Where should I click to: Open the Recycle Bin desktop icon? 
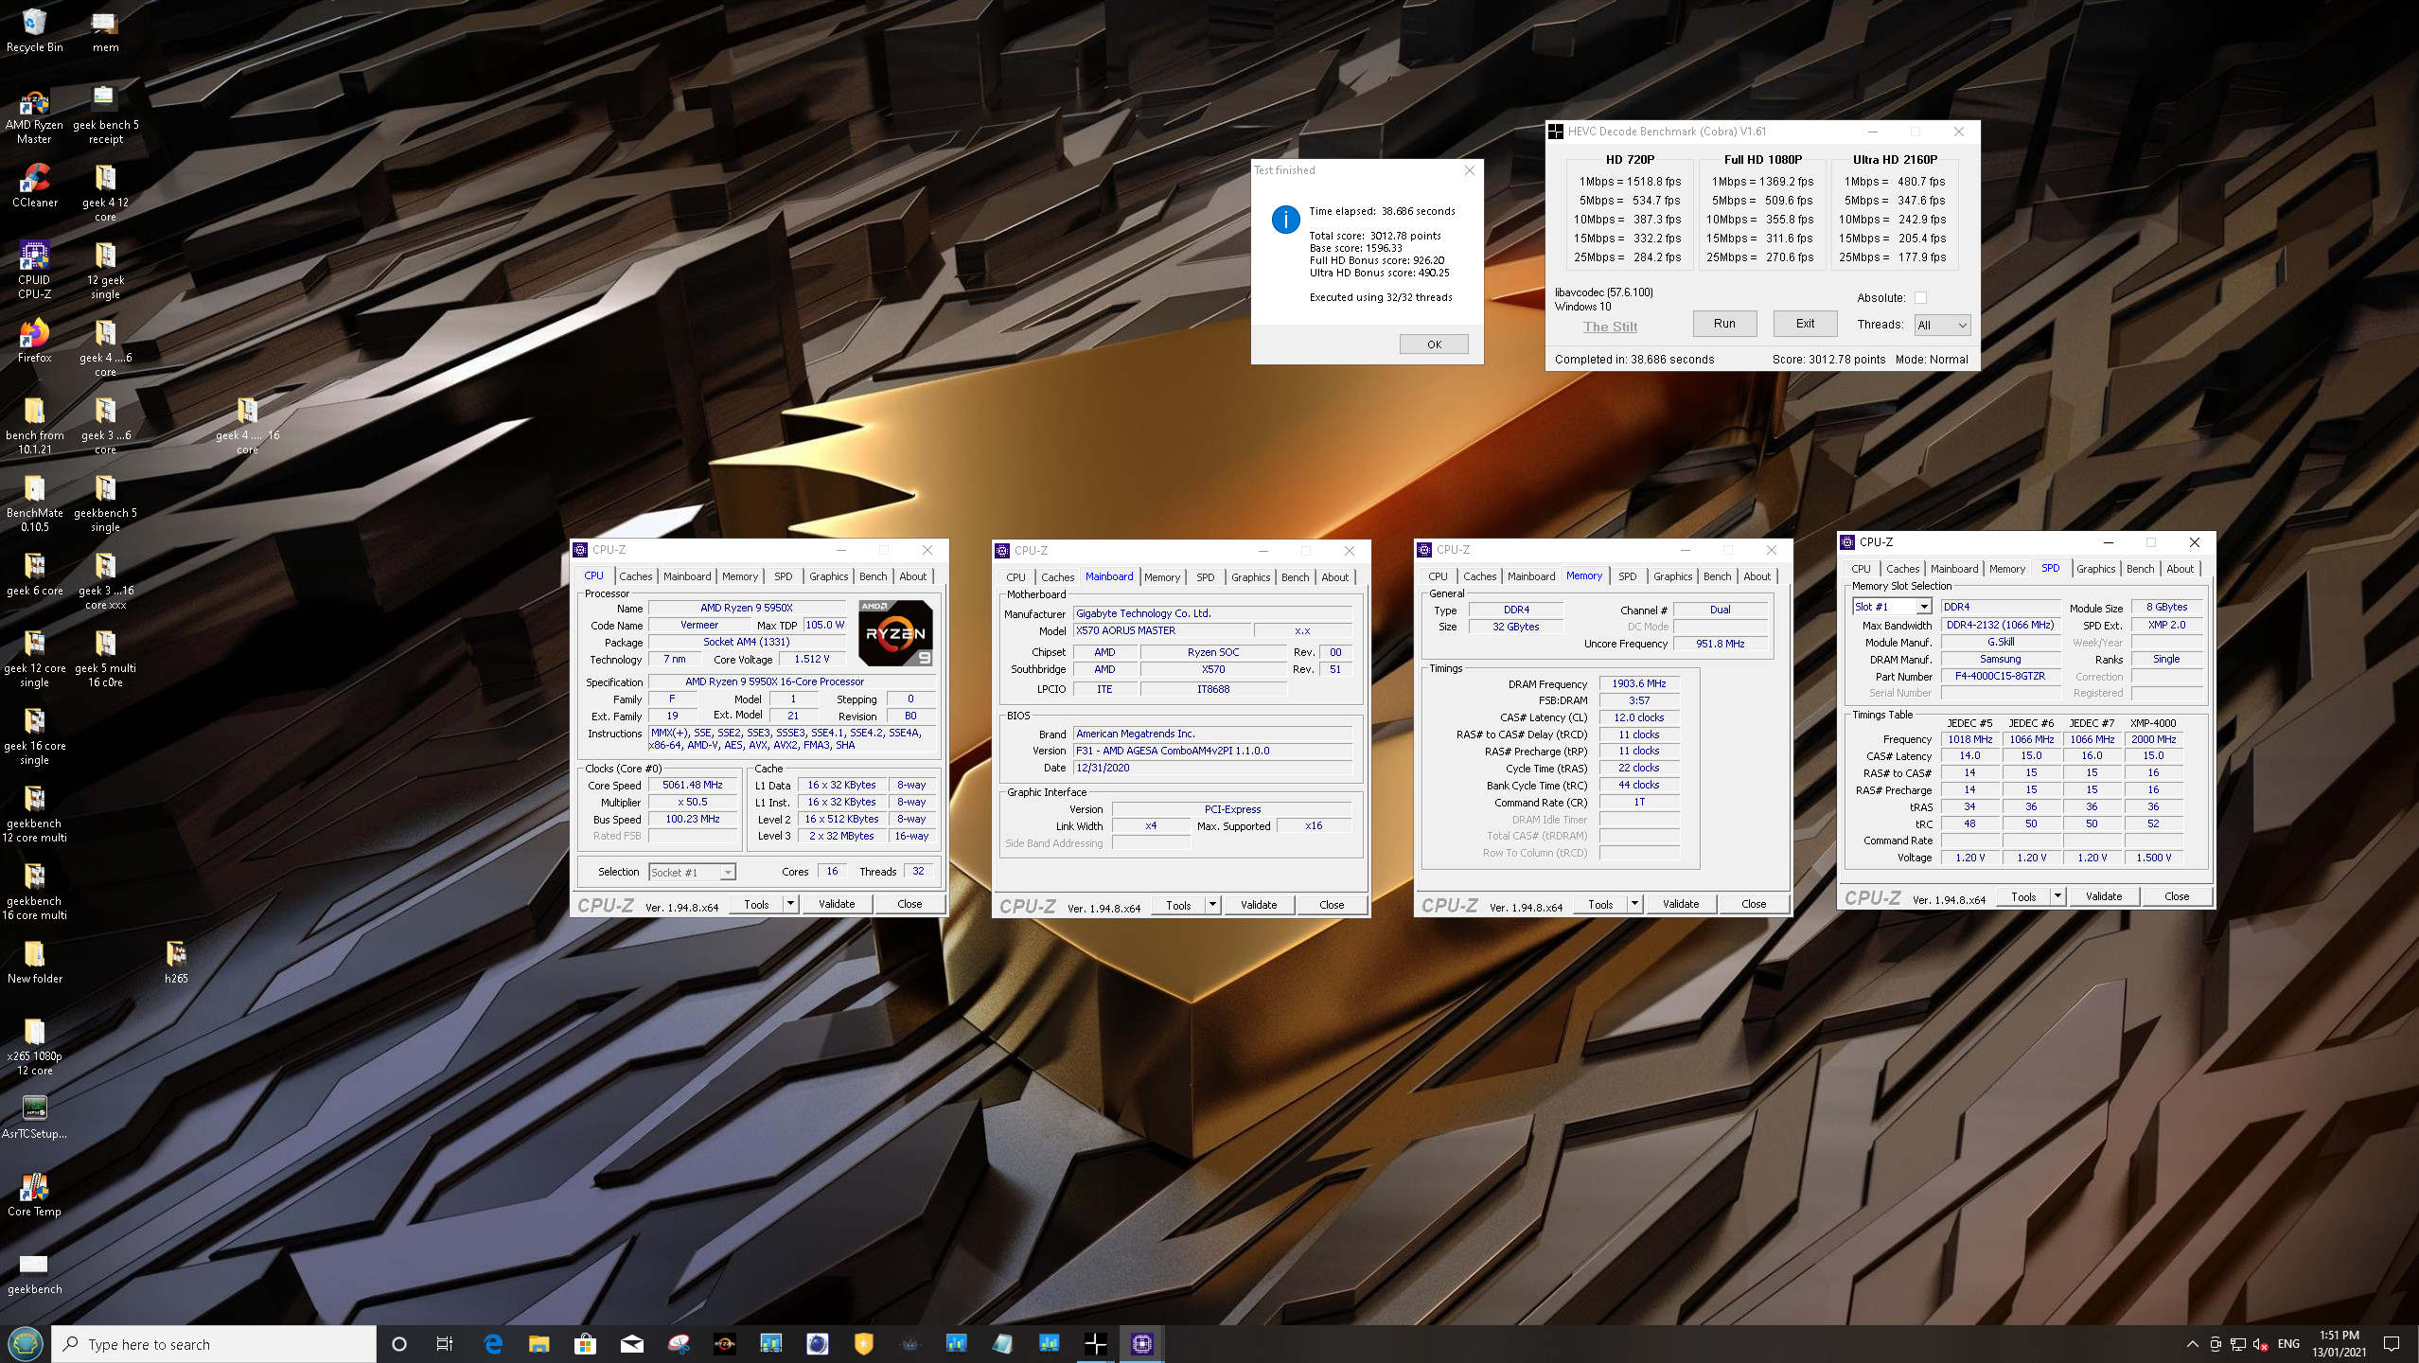(34, 28)
